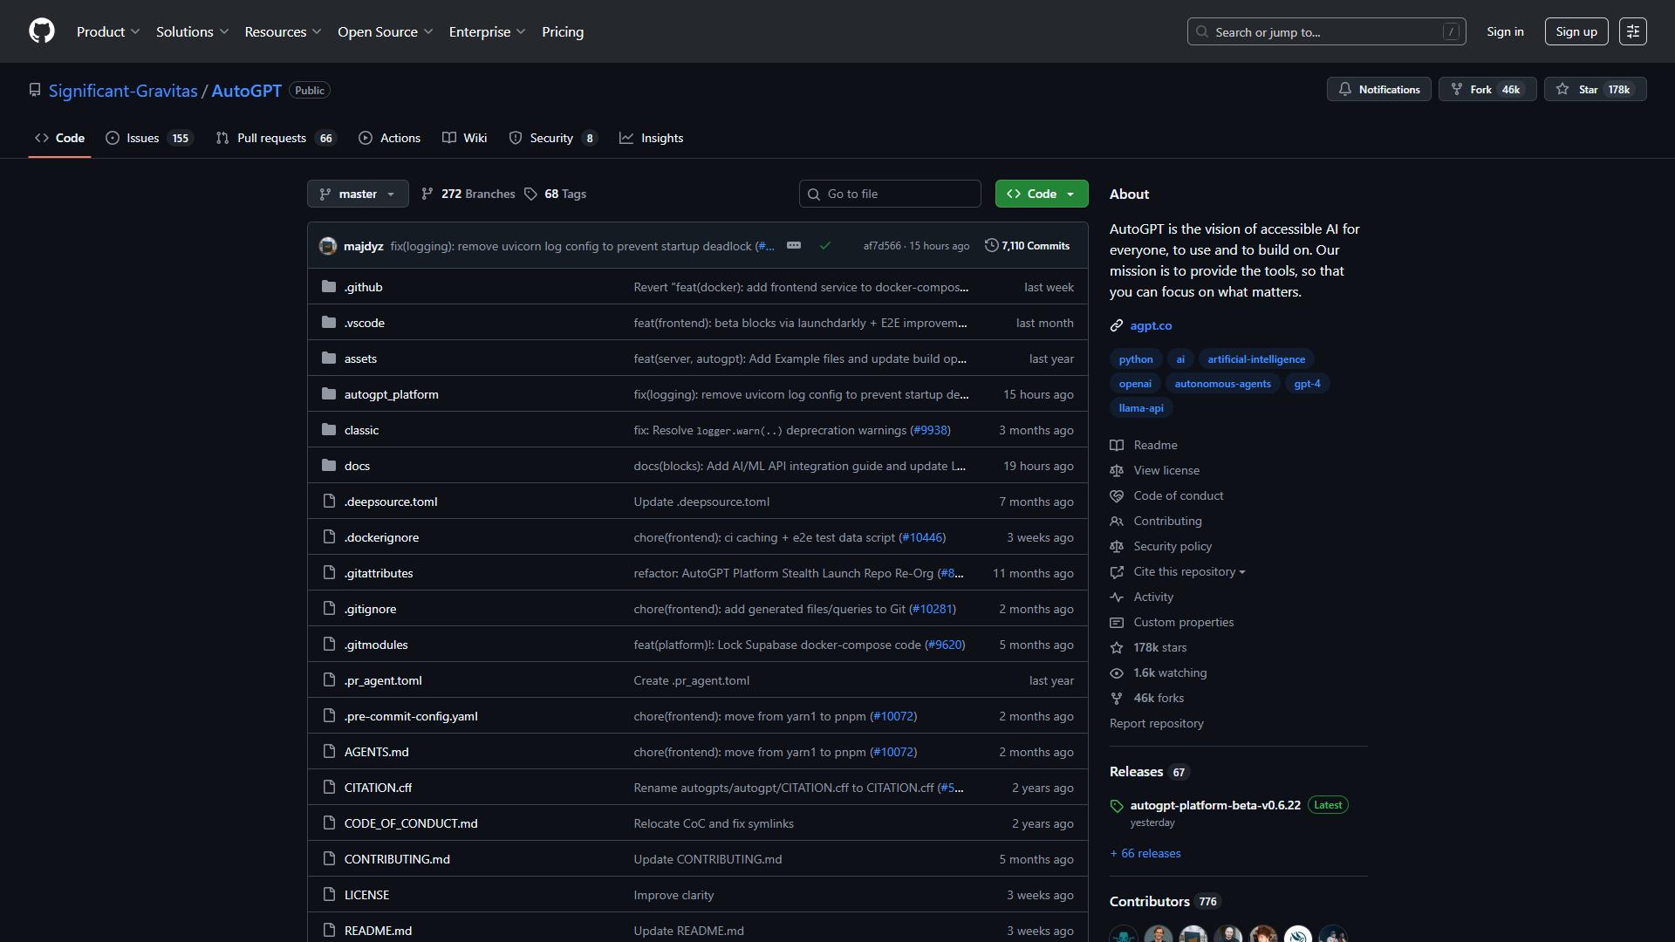Open the agpt.co website link
The width and height of the screenshot is (1675, 942).
[x=1151, y=325]
